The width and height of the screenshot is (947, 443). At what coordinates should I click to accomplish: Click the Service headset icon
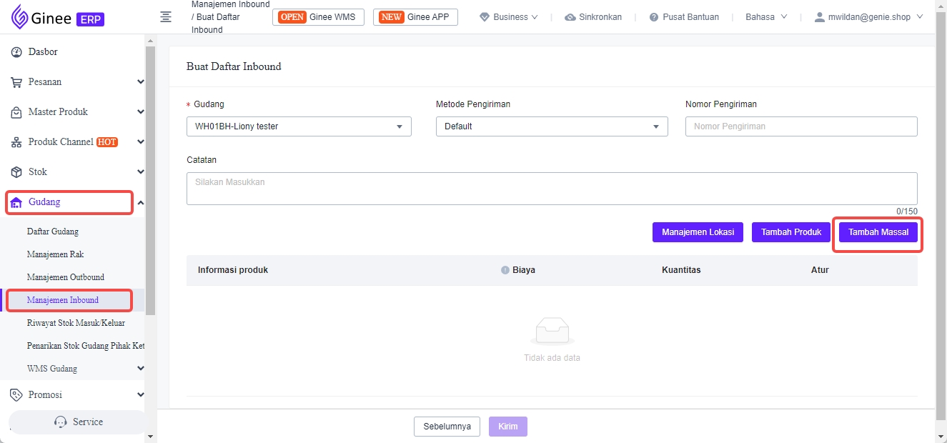61,422
